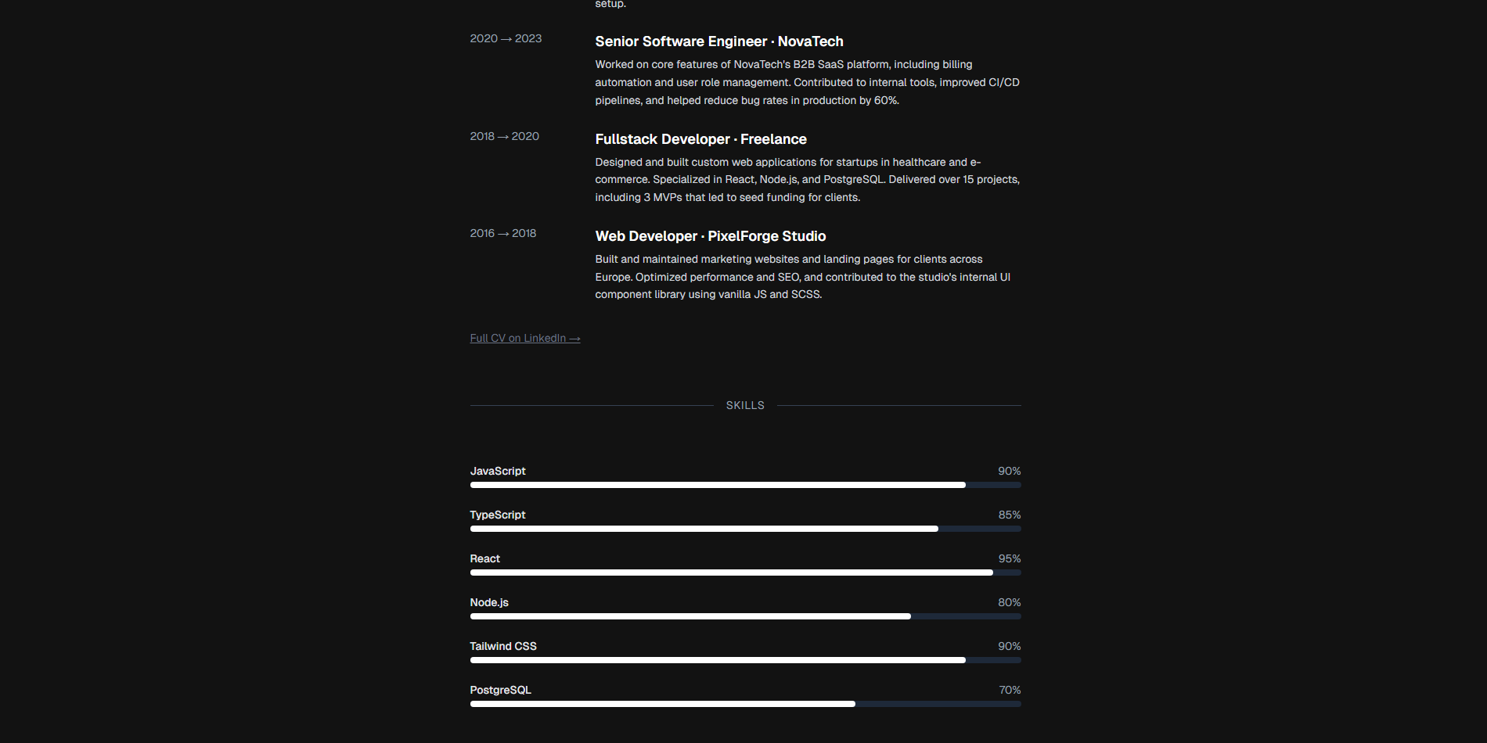Click the PostgreSQL skill label
The height and width of the screenshot is (743, 1487).
[500, 690]
